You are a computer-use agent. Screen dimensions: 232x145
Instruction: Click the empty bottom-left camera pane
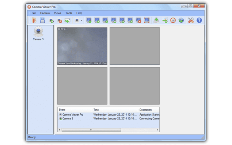[x=82, y=86]
